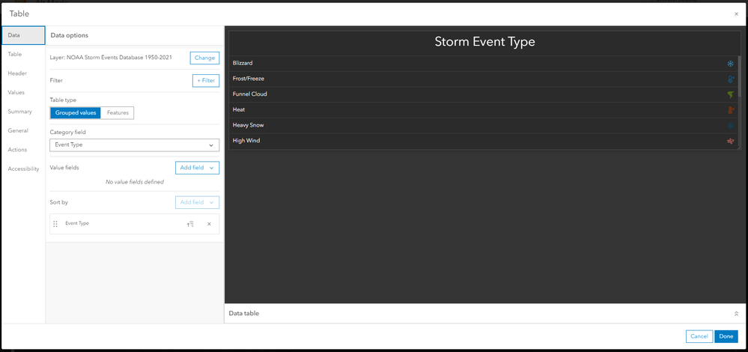Click the NOAA Storm Events Database layer text
This screenshot has width=748, height=352.
pyautogui.click(x=111, y=58)
